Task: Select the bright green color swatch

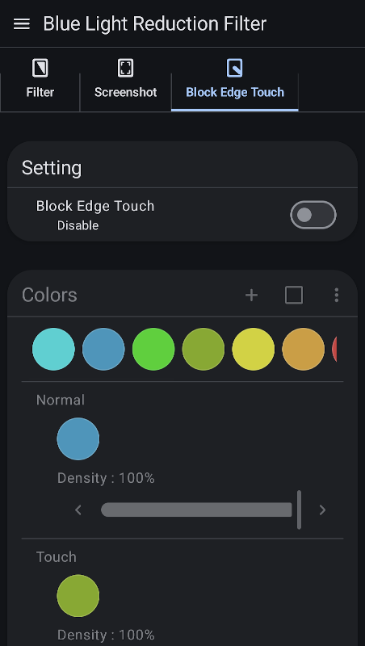Action: [153, 349]
